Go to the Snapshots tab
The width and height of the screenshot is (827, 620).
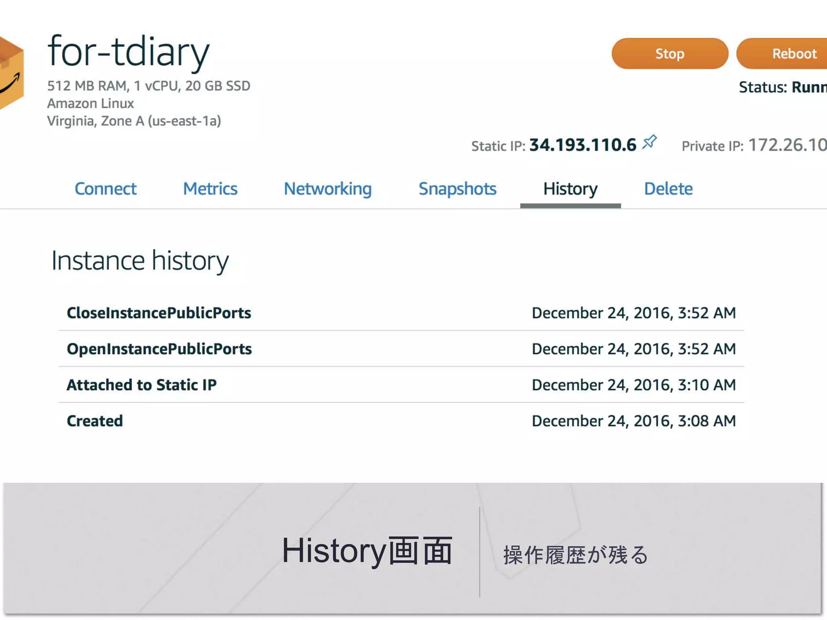click(457, 189)
